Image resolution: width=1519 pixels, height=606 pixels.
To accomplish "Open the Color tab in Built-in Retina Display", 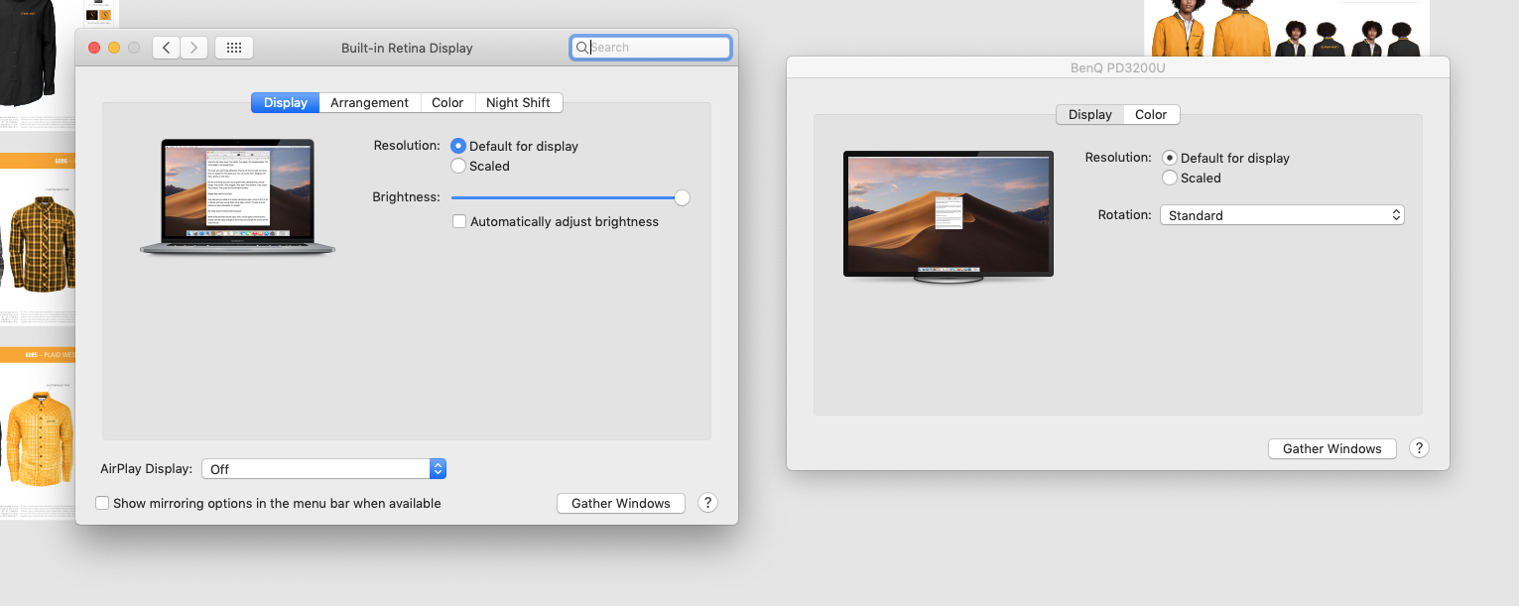I will coord(447,102).
